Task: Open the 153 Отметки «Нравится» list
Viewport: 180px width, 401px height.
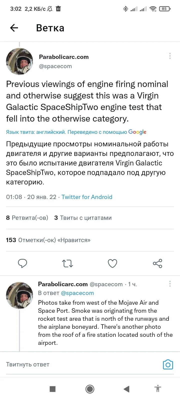Action: coord(48,240)
